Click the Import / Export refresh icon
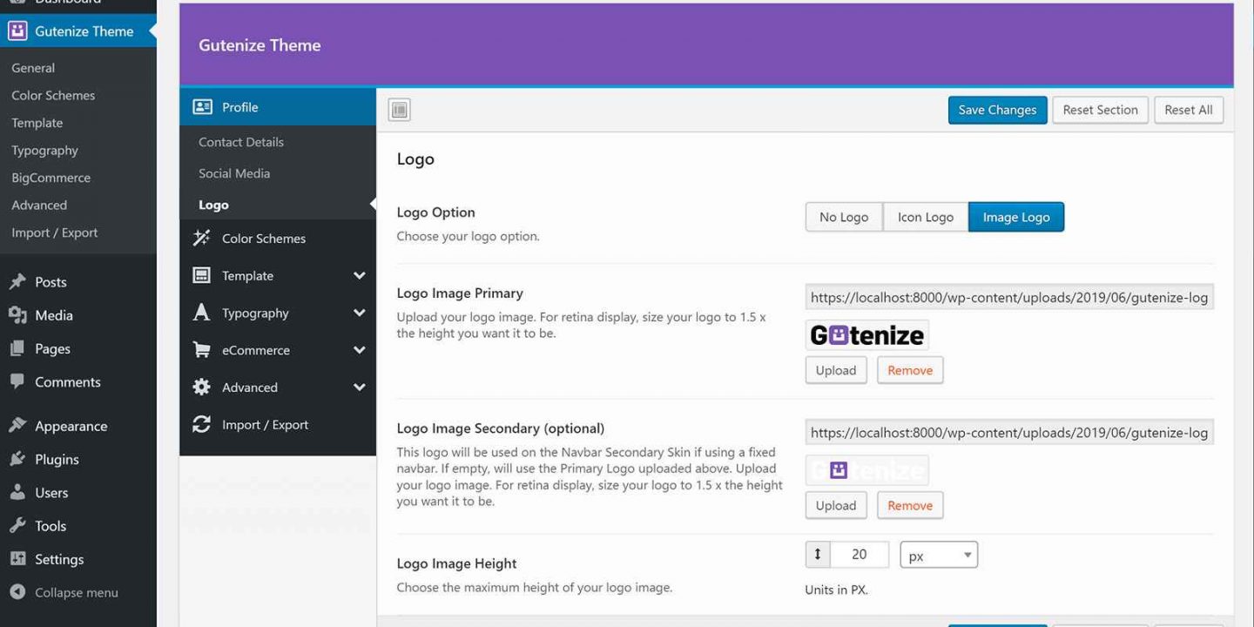Image resolution: width=1254 pixels, height=627 pixels. click(201, 425)
